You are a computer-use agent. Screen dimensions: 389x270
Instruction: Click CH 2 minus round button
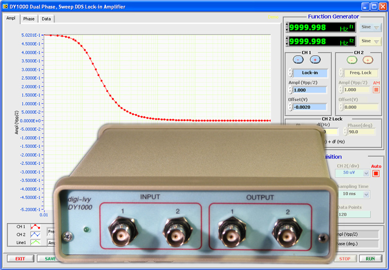point(352,60)
